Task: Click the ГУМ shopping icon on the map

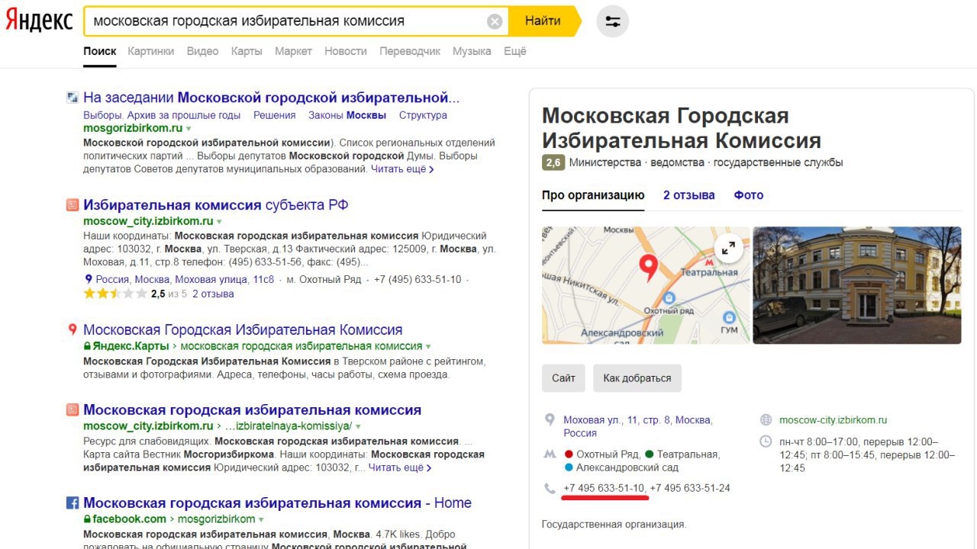Action: 729,317
